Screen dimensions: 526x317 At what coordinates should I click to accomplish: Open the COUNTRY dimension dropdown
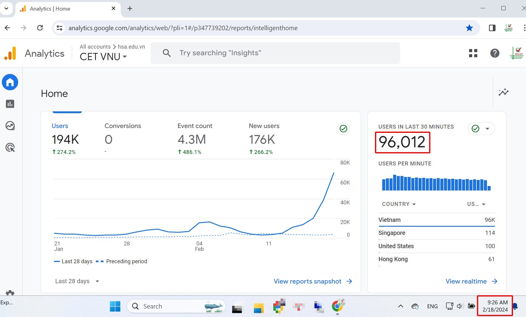(399, 204)
